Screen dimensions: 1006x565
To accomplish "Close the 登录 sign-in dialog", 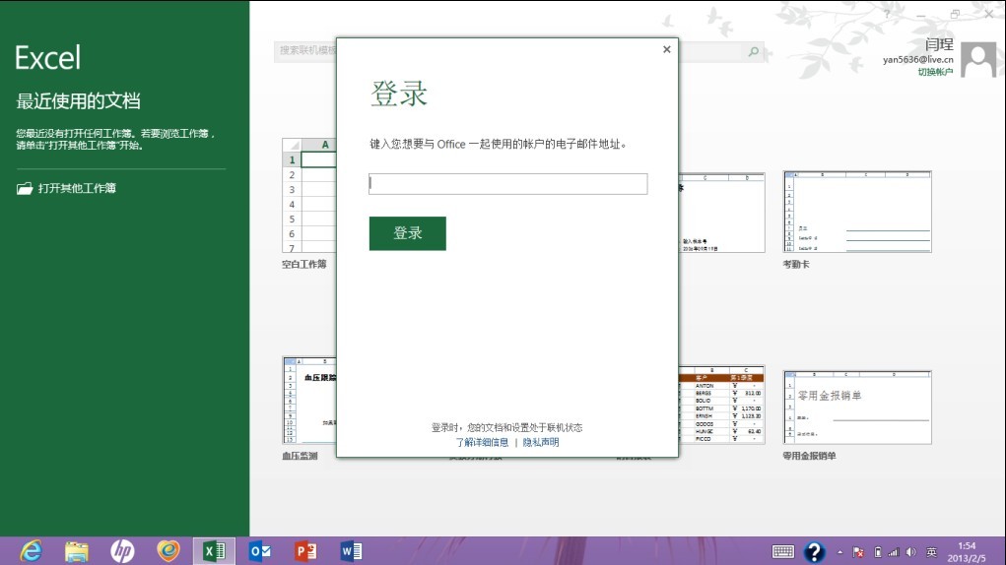I will tap(667, 49).
